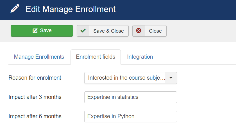Viewport: 236px width, 133px height.
Task: Click the 'Edit Manage Enrollment' page title
Action: pos(71,9)
